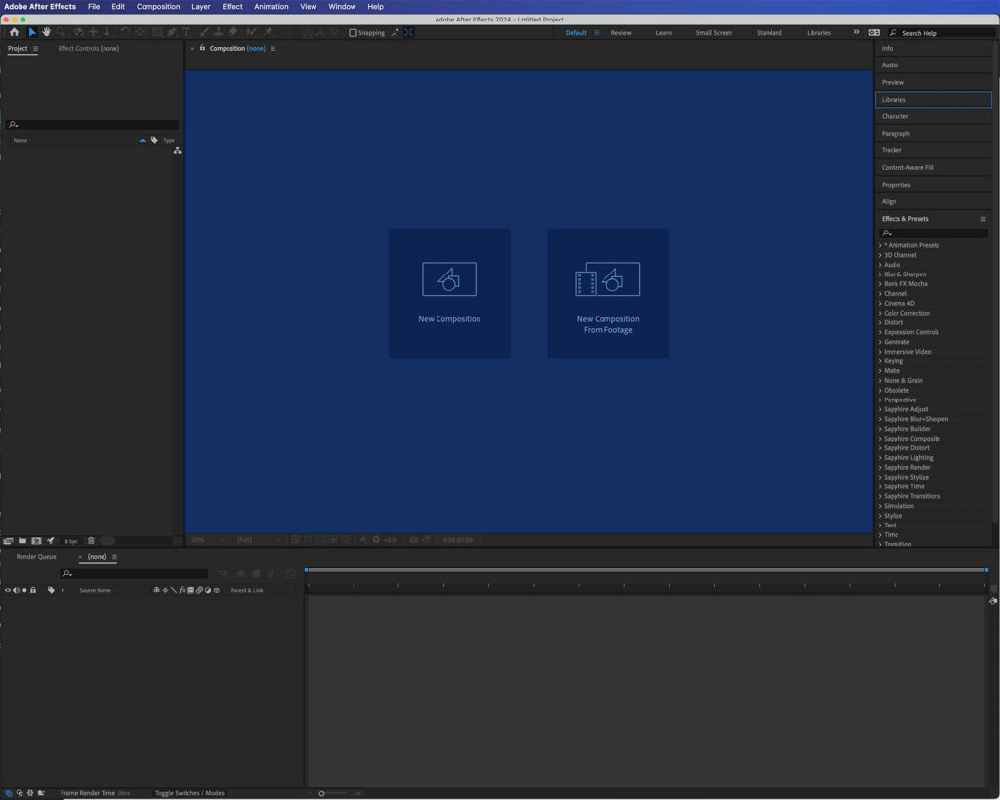Switch to the Small Screen workspace
The image size is (1000, 800).
tap(714, 33)
